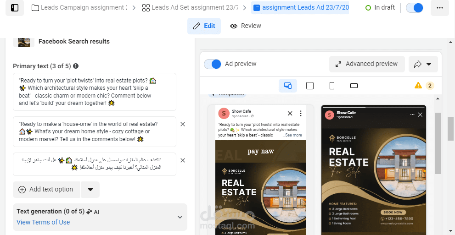Click the Add text option plus icon
This screenshot has height=235, width=455.
tap(22, 190)
